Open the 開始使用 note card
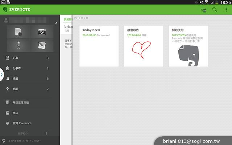Image resolution: width=232 pixels, height=145 pixels. click(188, 46)
